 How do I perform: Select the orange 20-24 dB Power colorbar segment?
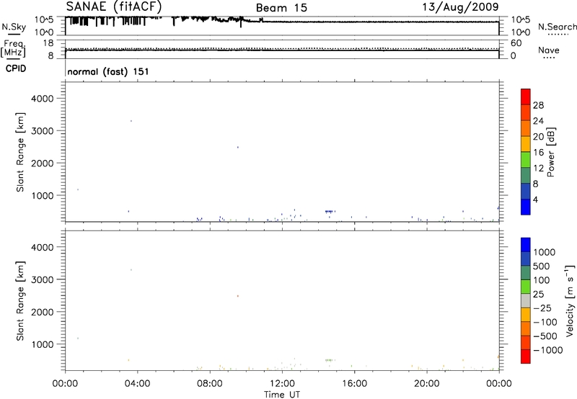click(x=526, y=129)
